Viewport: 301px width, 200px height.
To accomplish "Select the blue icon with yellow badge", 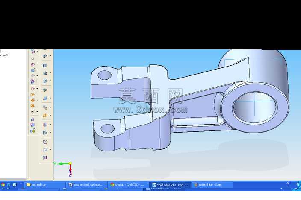I will point(32,131).
